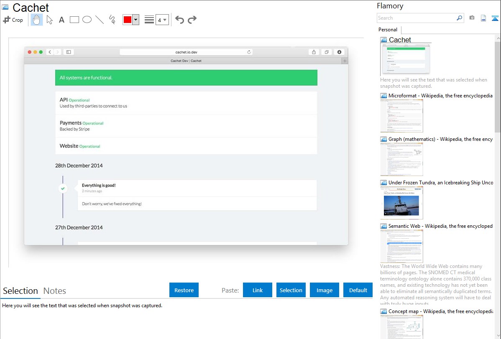501x339 pixels.
Task: Click the cachet.io.dev address bar
Action: pyautogui.click(x=186, y=52)
